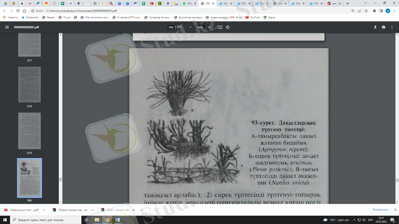
Task: Click the page number input field
Action: coord(171,27)
